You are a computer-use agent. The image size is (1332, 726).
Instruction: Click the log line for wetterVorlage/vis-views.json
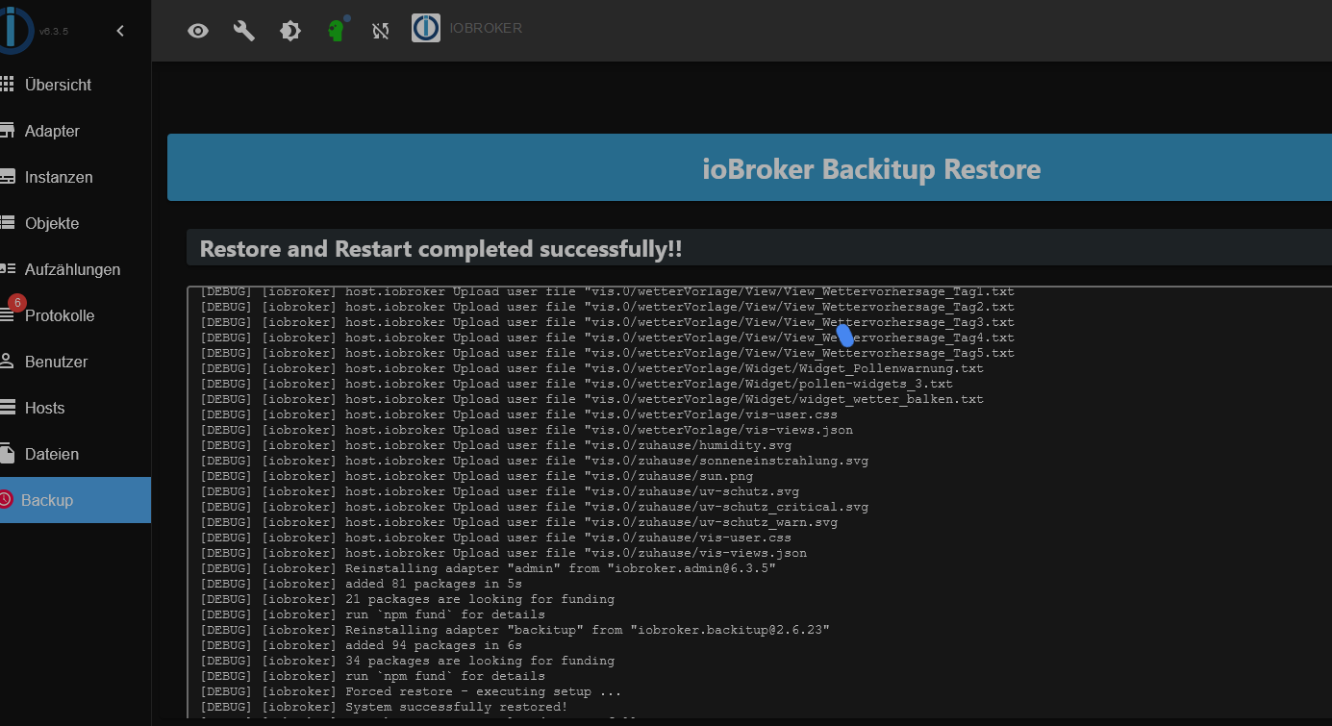click(x=526, y=430)
